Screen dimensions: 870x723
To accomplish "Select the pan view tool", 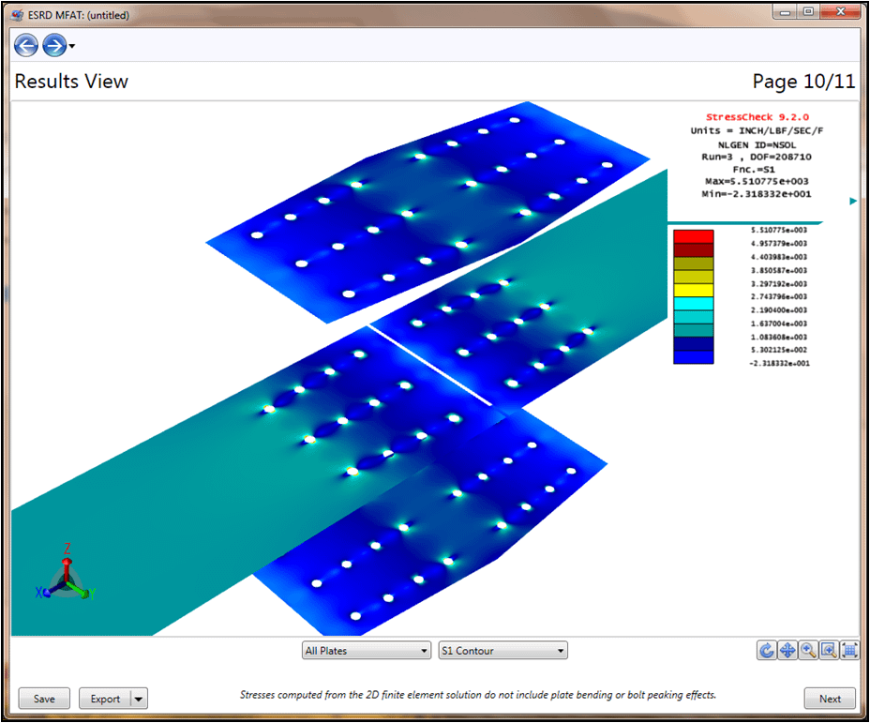I will pyautogui.click(x=787, y=650).
